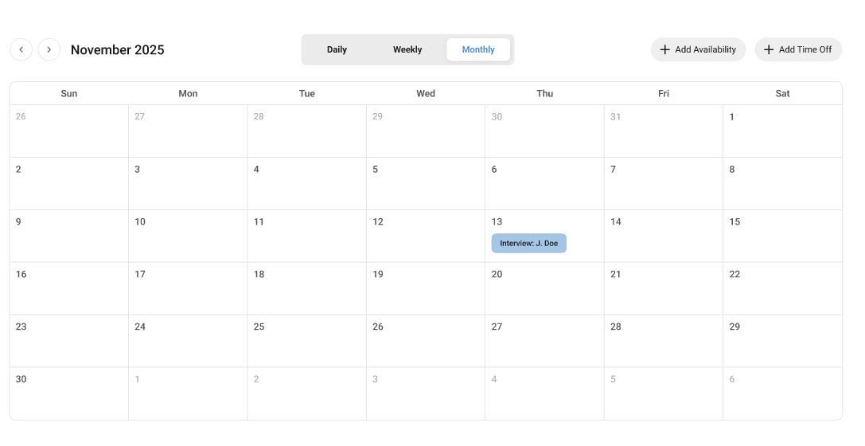Screen dimensions: 865x446
Task: Select the Monthly view tab
Action: (x=478, y=49)
